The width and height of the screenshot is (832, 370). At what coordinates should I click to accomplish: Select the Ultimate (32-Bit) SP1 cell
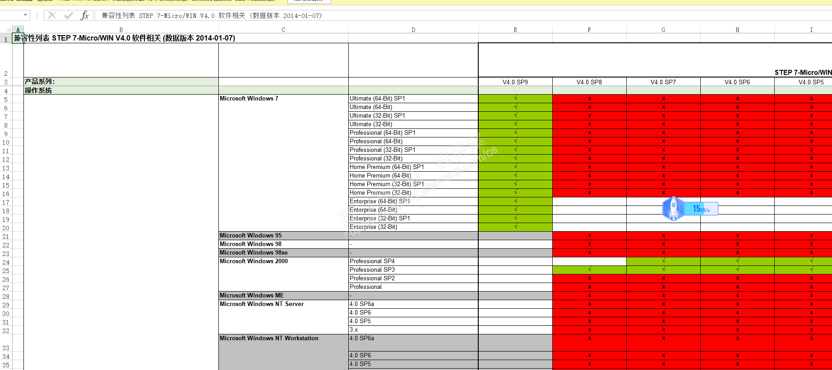click(413, 116)
